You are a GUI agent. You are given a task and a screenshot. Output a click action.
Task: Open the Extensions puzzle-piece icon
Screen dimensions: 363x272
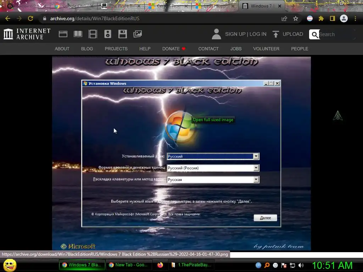[321, 18]
